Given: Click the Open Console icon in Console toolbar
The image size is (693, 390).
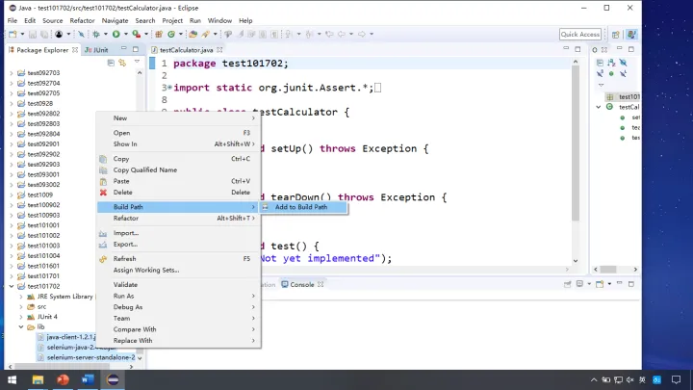Looking at the screenshot, I should point(600,284).
